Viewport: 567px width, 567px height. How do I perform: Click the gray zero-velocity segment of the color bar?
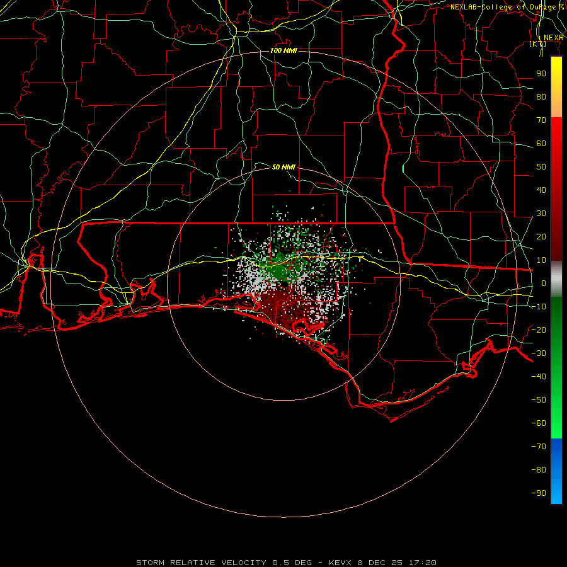tap(556, 279)
